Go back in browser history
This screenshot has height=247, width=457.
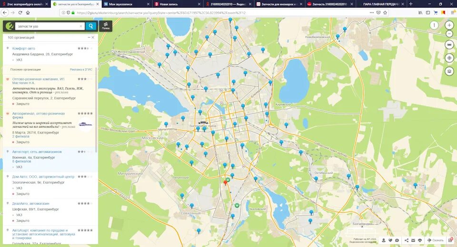pos(5,13)
